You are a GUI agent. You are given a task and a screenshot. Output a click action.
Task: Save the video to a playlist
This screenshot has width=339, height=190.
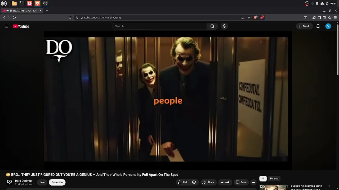tap(241, 182)
